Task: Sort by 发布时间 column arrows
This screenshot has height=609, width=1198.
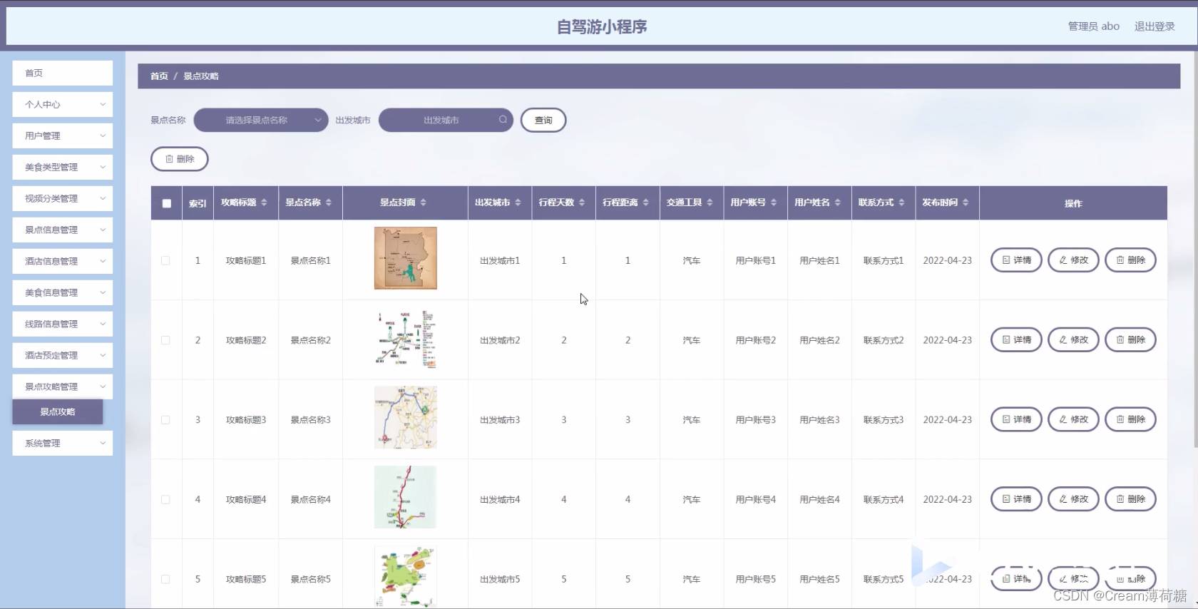Action: (966, 203)
